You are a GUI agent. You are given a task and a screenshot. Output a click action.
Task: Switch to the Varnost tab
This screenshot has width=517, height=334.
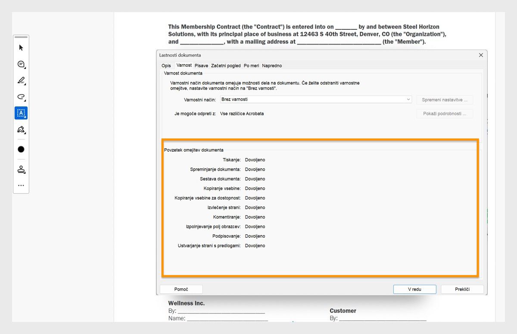184,66
